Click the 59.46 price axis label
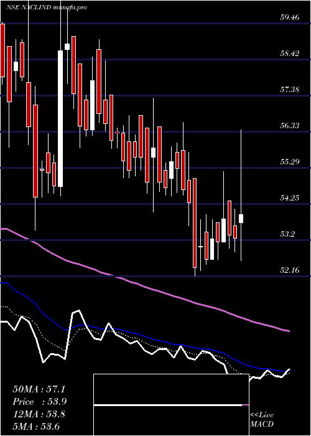This screenshot has height=436, width=311. [290, 17]
